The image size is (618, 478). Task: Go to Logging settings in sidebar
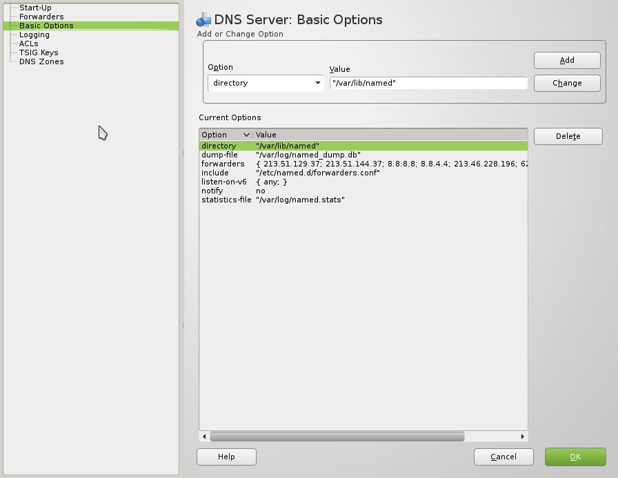[34, 35]
